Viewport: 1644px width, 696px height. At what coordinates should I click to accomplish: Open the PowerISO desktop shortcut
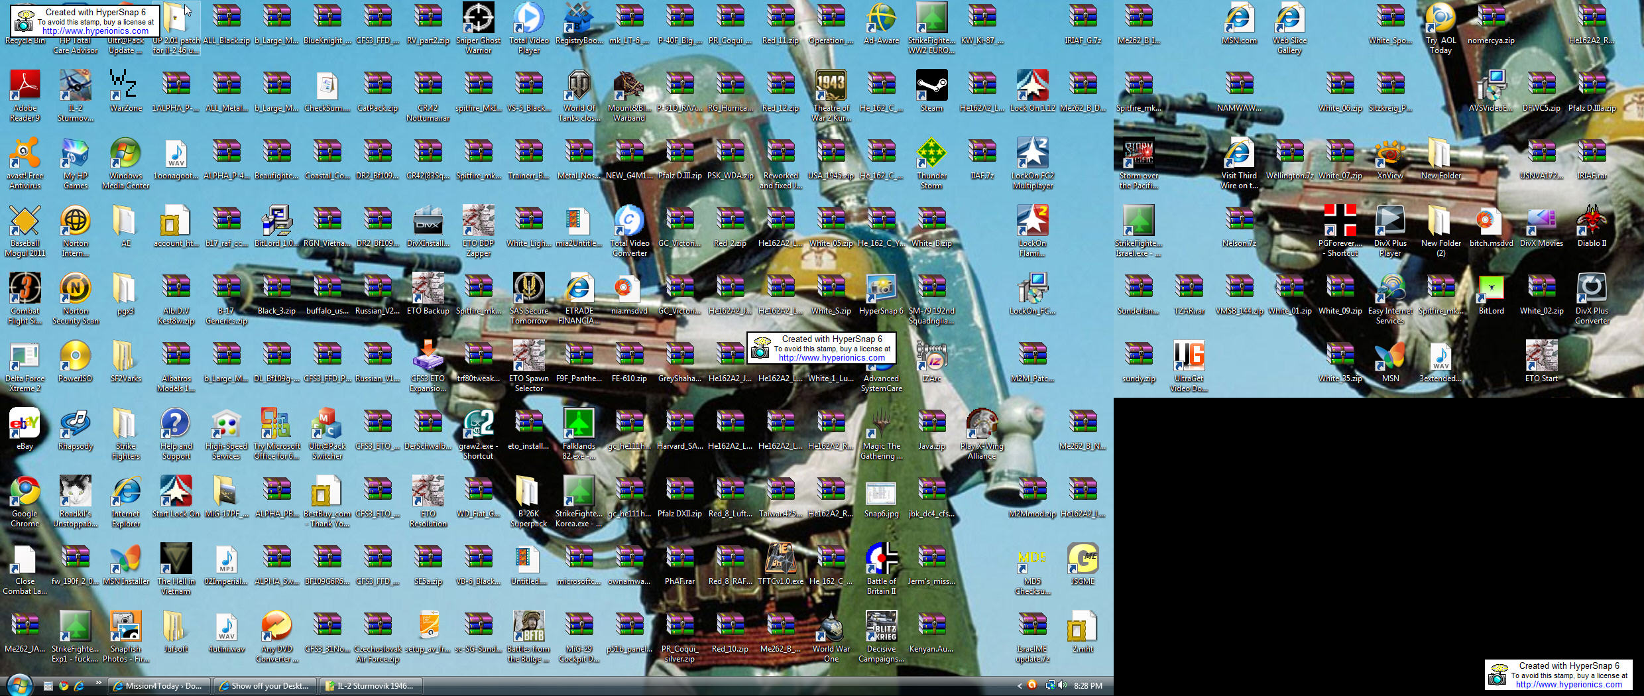click(x=76, y=362)
